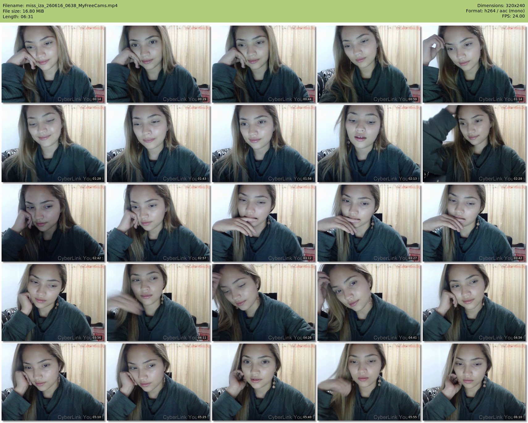Image resolution: width=528 pixels, height=423 pixels.
Task: Select the last thumbnail at 06:10
Action: click(x=474, y=382)
